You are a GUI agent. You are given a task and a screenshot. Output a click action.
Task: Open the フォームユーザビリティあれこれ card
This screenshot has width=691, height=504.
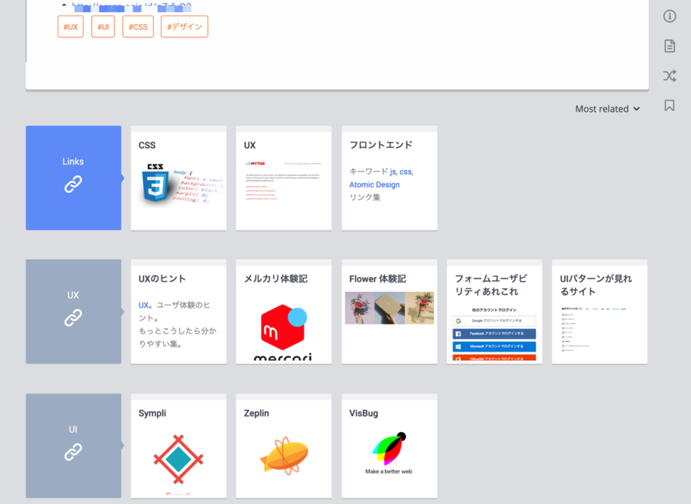(494, 312)
